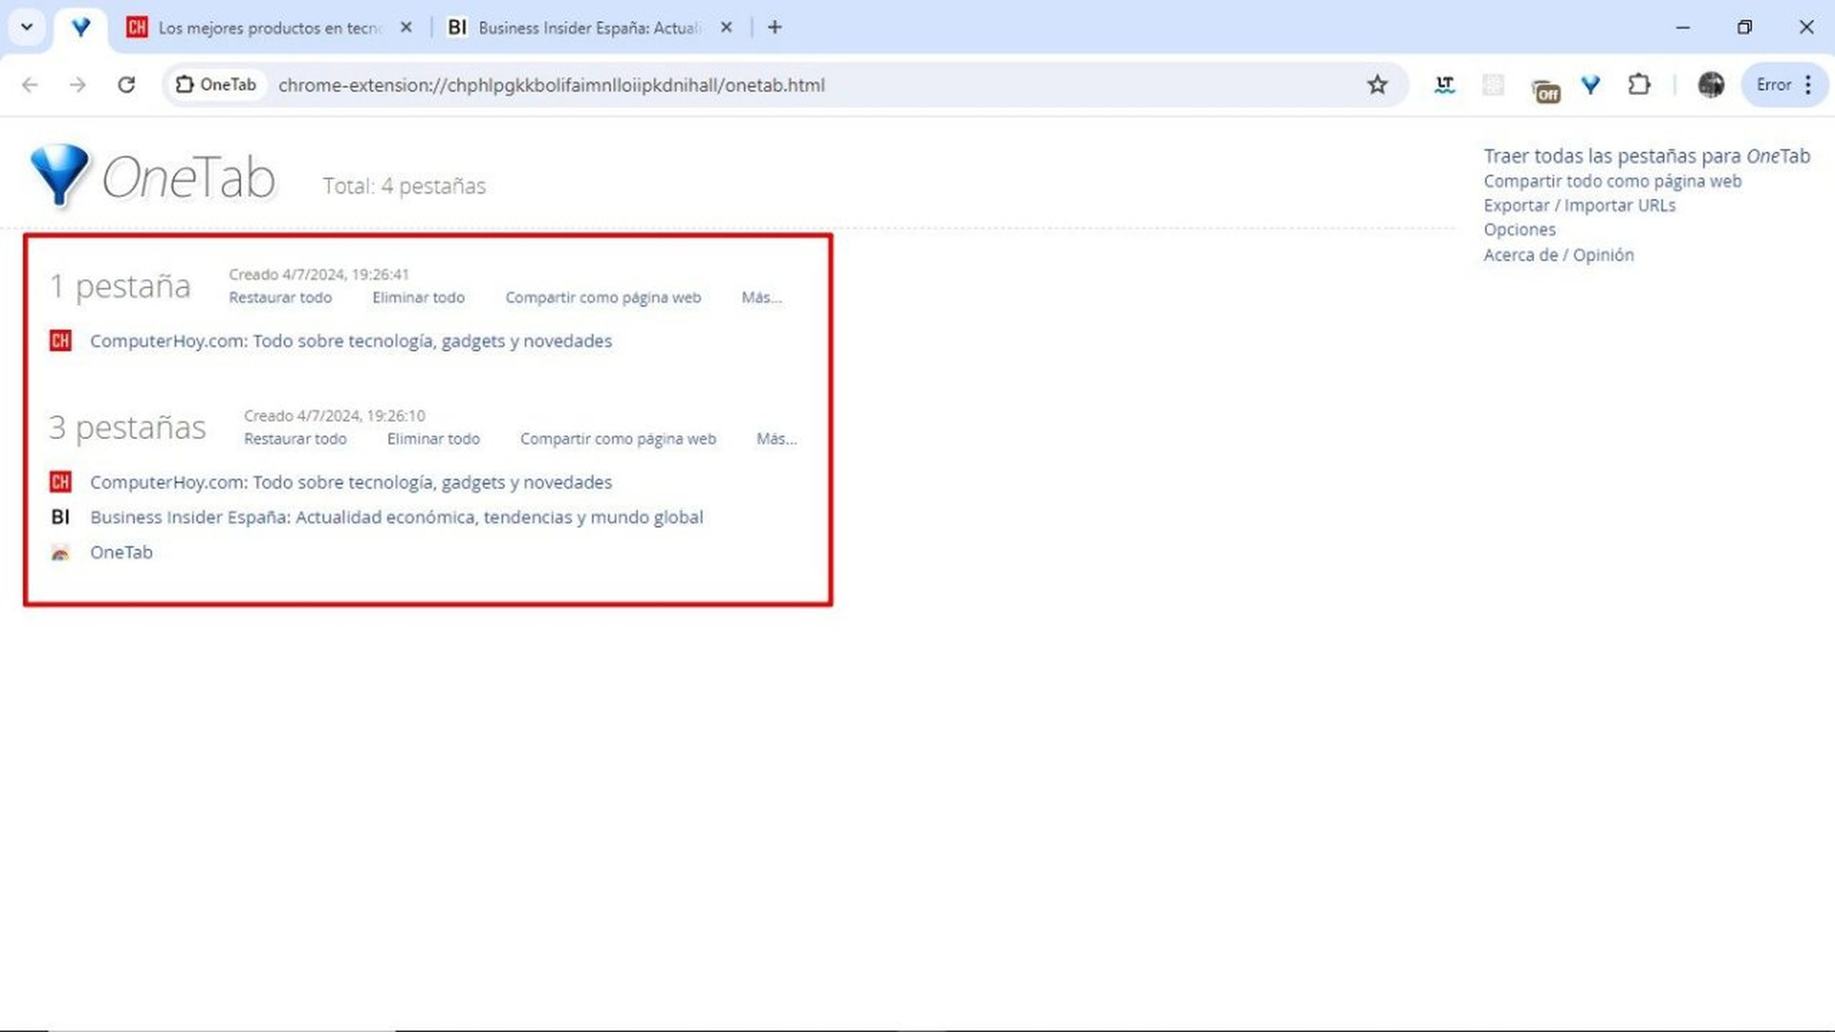The height and width of the screenshot is (1032, 1835).
Task: Open the Chrome profile avatar
Action: 1710,85
